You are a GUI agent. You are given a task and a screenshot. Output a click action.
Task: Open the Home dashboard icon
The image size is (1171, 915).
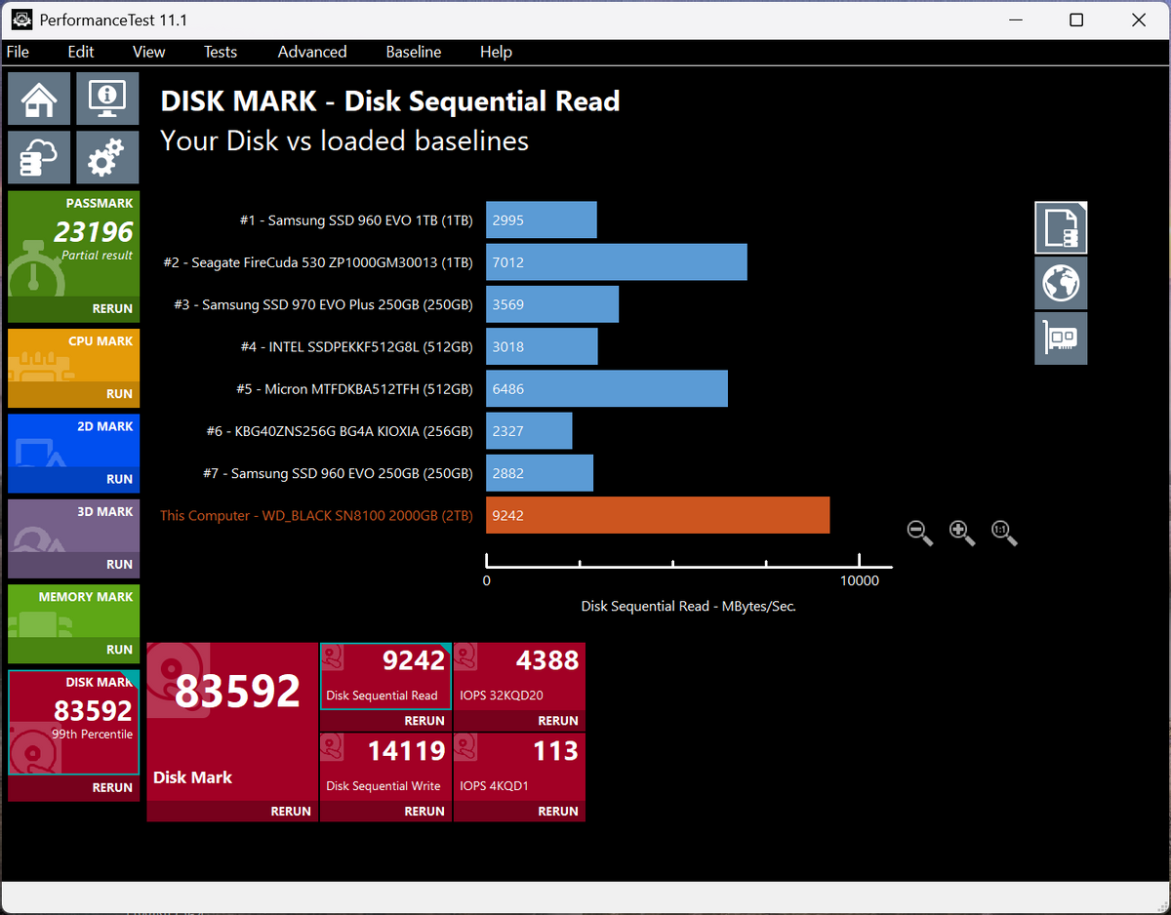click(x=39, y=99)
